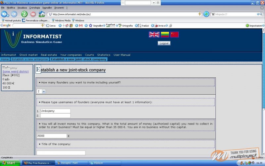Open Impostazioni settings in the Google toolbar

(x=254, y=26)
